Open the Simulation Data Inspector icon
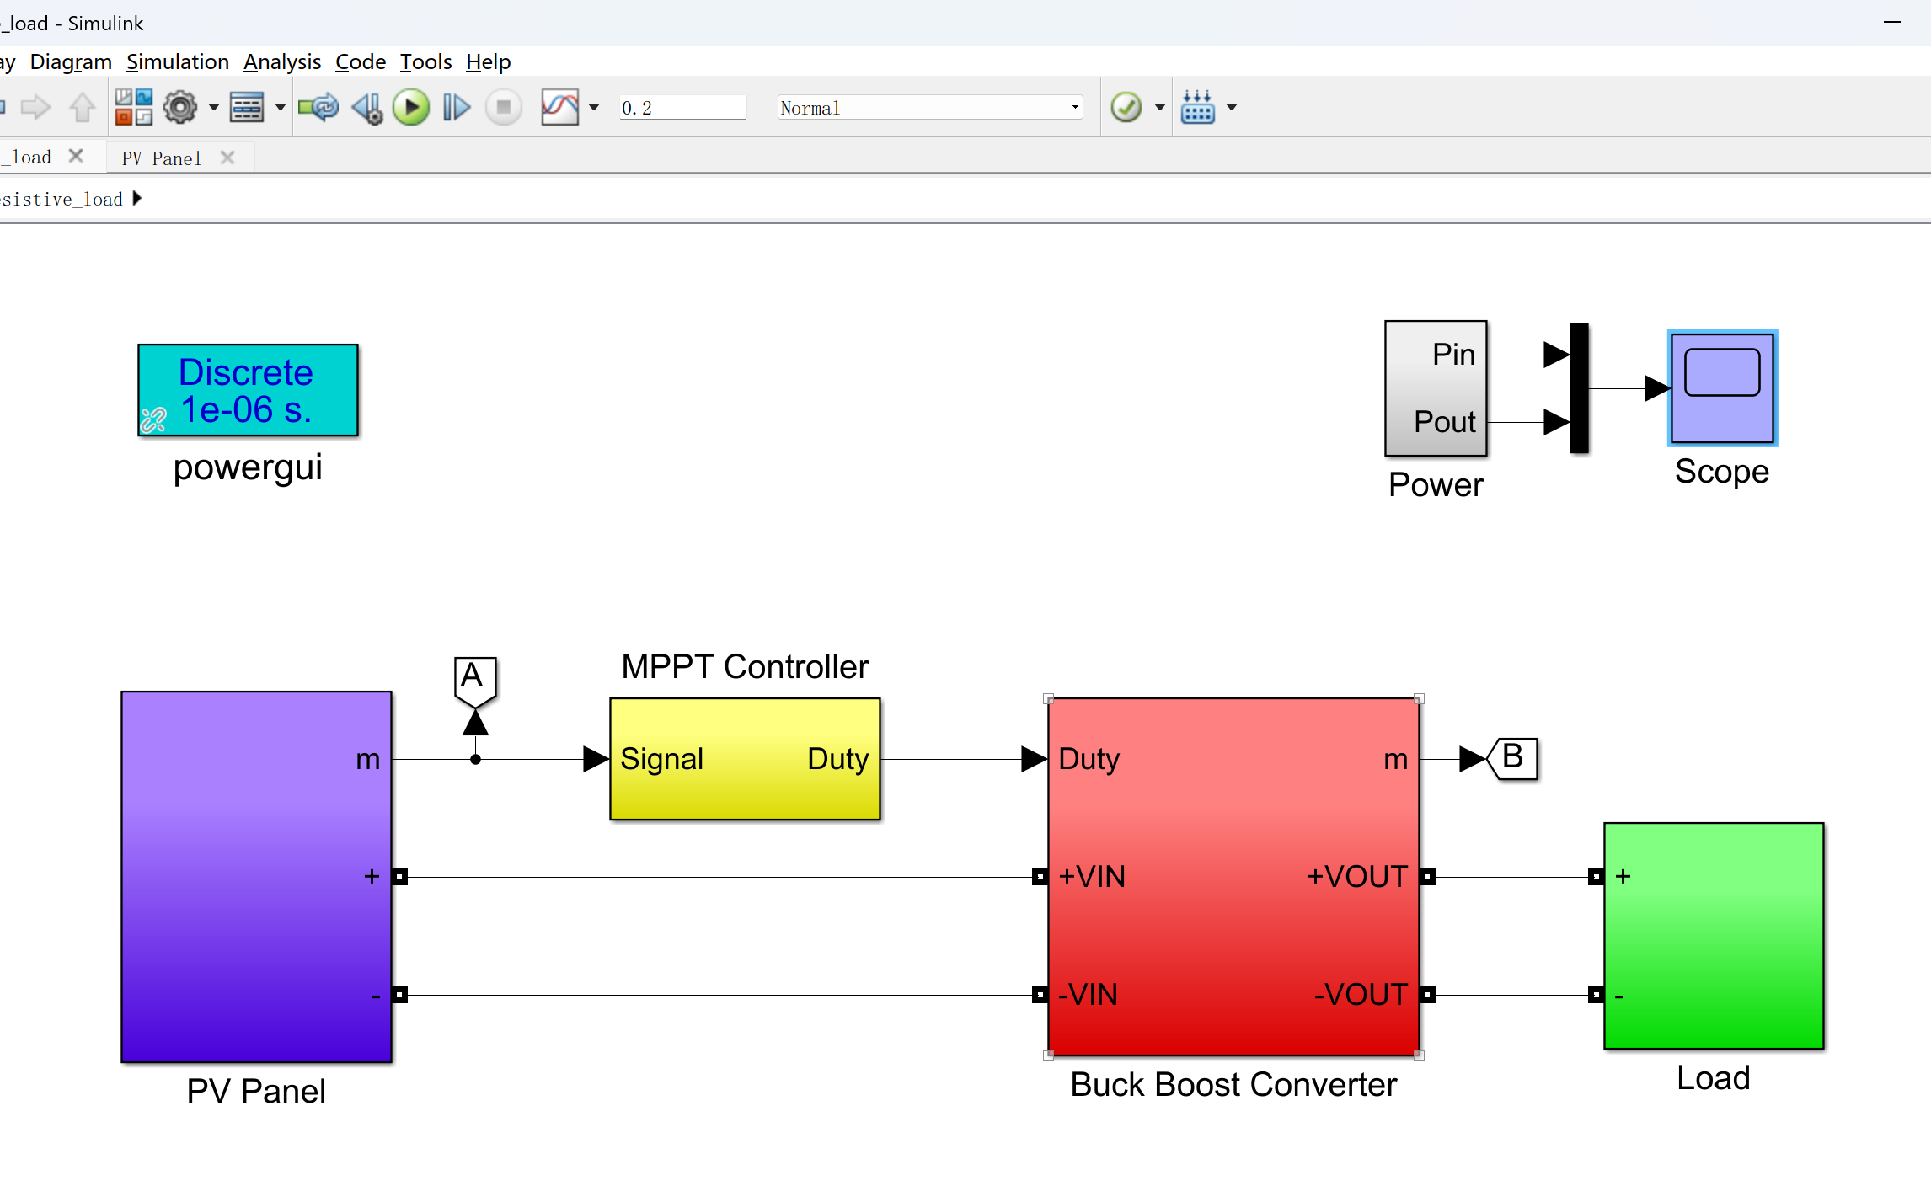Viewport: 1931px width, 1186px height. click(x=559, y=107)
